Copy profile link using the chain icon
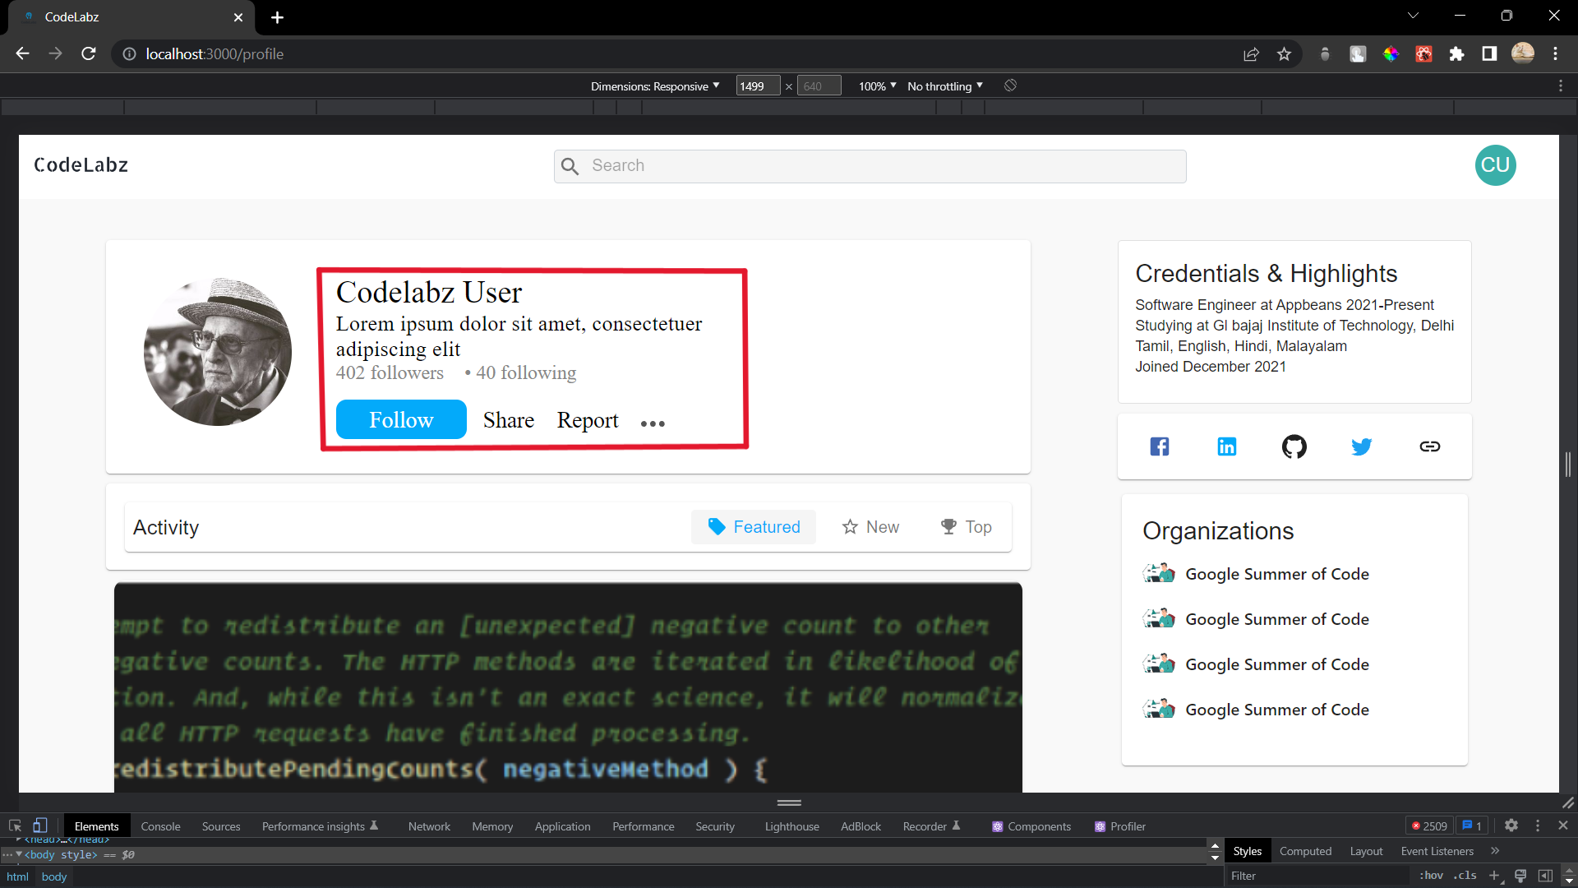The image size is (1578, 888). click(1430, 446)
